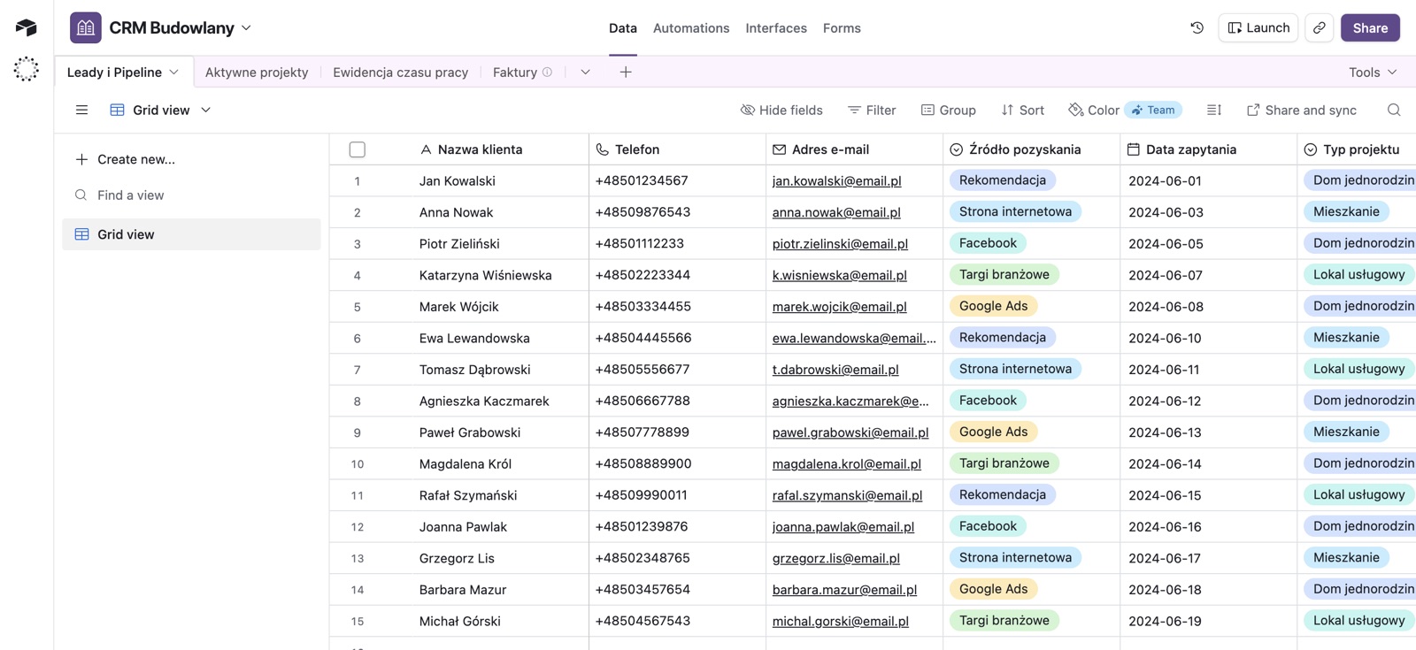Click Find a view search field
1416x650 pixels.
(191, 195)
